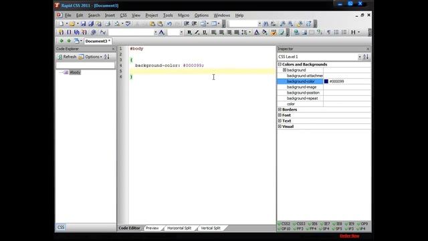Toggle IE8 compatibility indicator
Screen dimensions: 428x241
click(338, 224)
